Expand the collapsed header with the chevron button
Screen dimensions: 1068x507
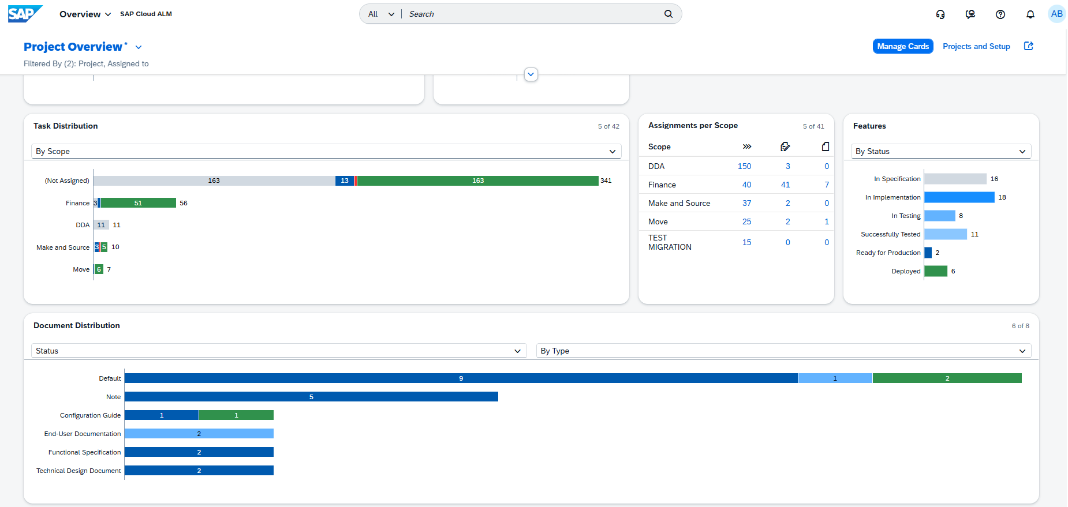531,74
